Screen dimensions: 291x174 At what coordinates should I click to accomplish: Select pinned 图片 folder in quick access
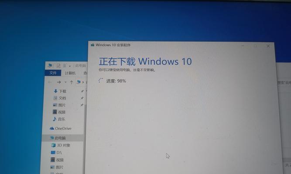coord(59,105)
